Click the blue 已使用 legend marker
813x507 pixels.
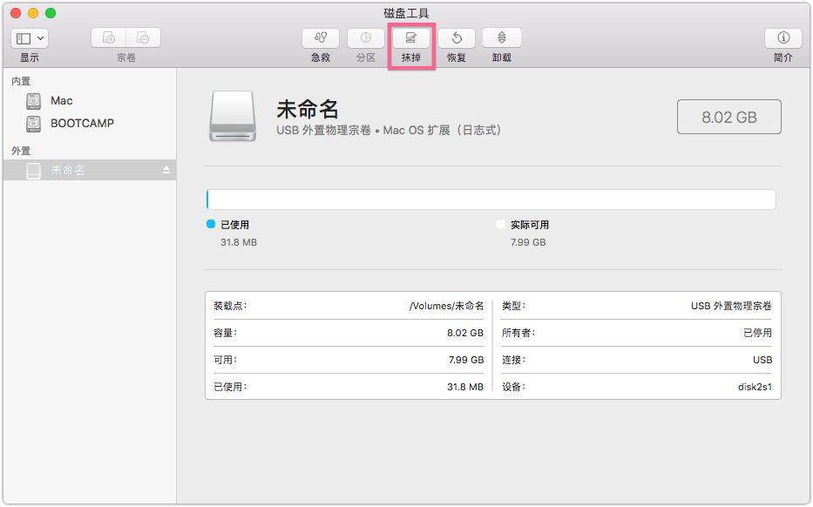point(209,224)
